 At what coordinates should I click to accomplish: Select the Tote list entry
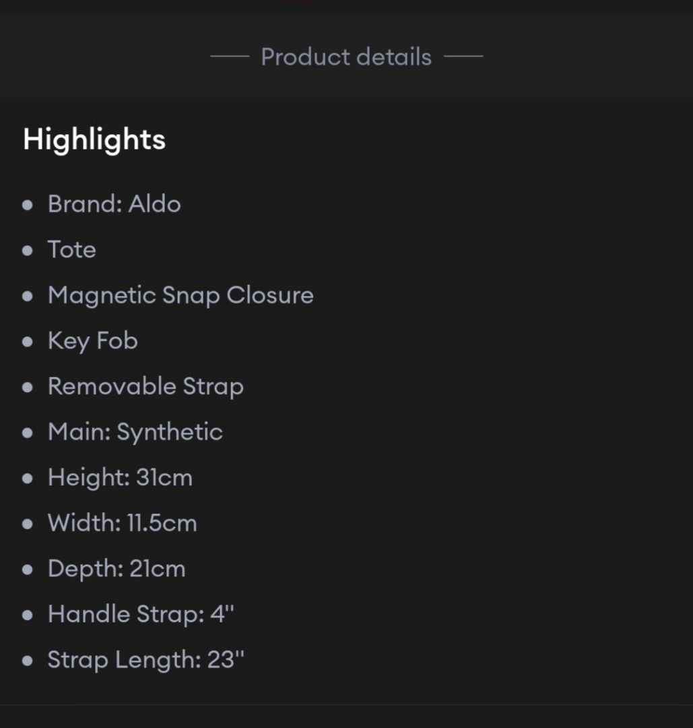coord(72,249)
